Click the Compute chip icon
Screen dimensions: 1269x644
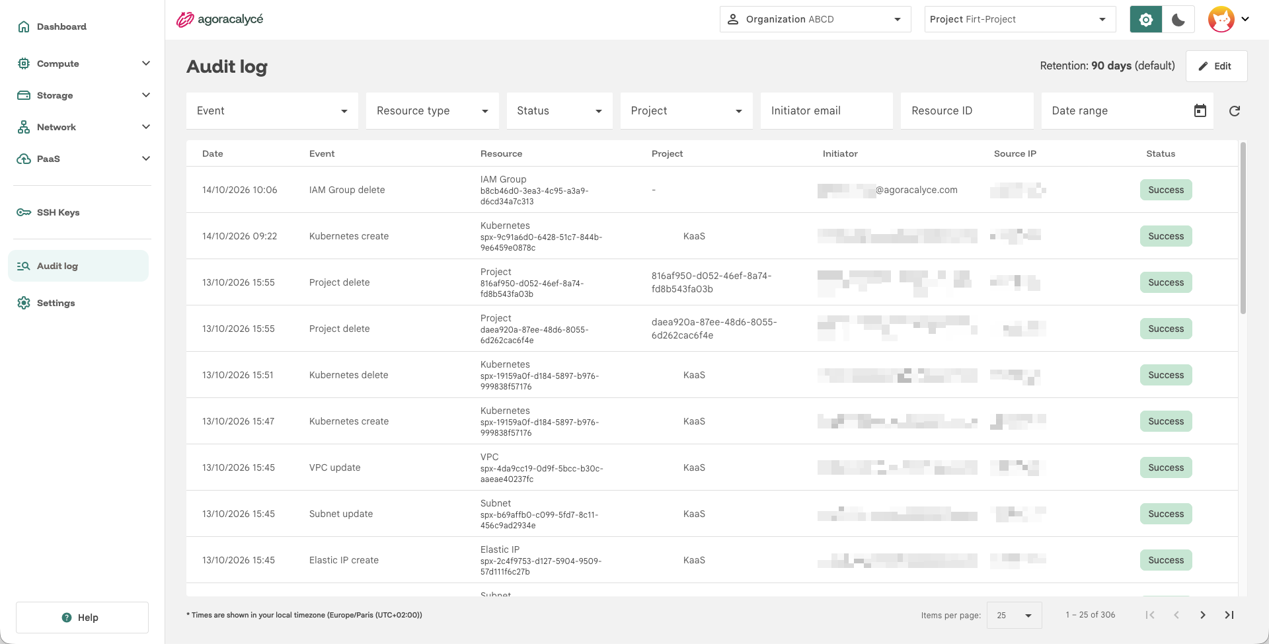pos(24,63)
